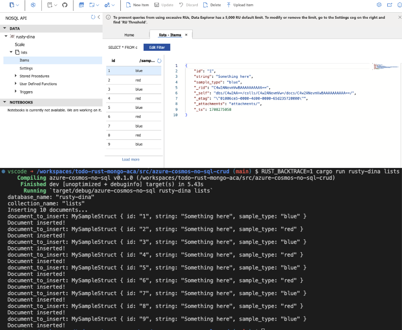This screenshot has height=330, width=402.
Task: Refresh the NOSQL API resource tree
Action: pos(93,17)
